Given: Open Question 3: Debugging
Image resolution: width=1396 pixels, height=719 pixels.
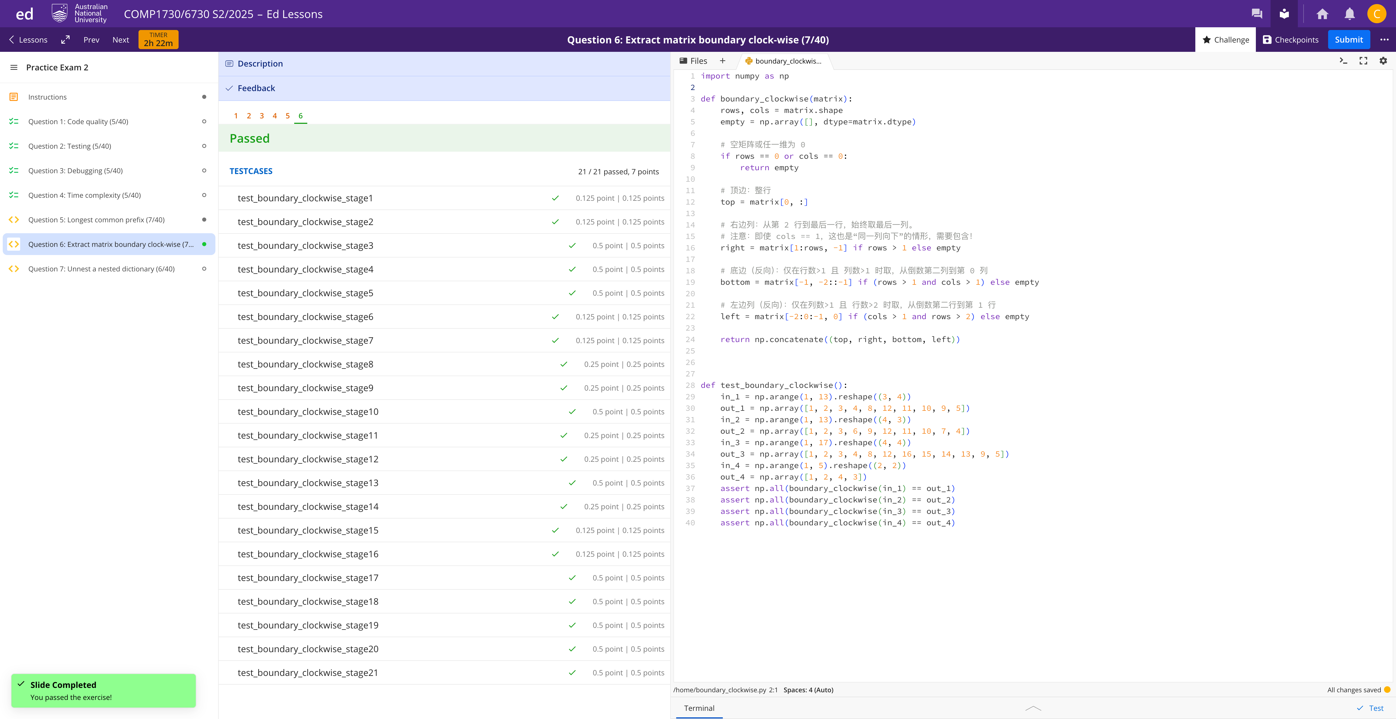Looking at the screenshot, I should tap(109, 170).
